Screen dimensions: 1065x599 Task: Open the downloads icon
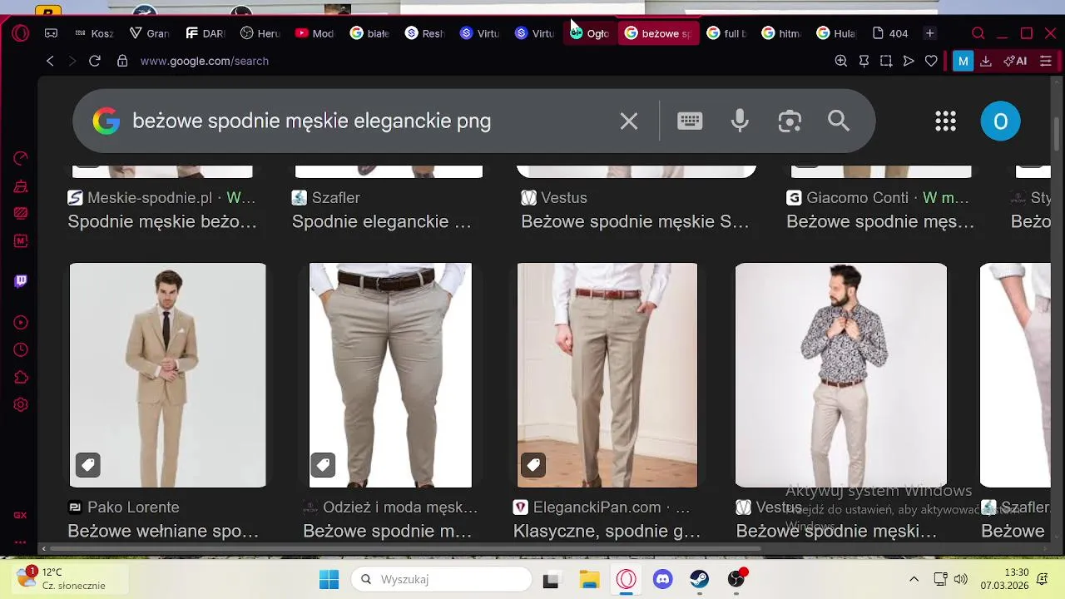[x=986, y=61]
